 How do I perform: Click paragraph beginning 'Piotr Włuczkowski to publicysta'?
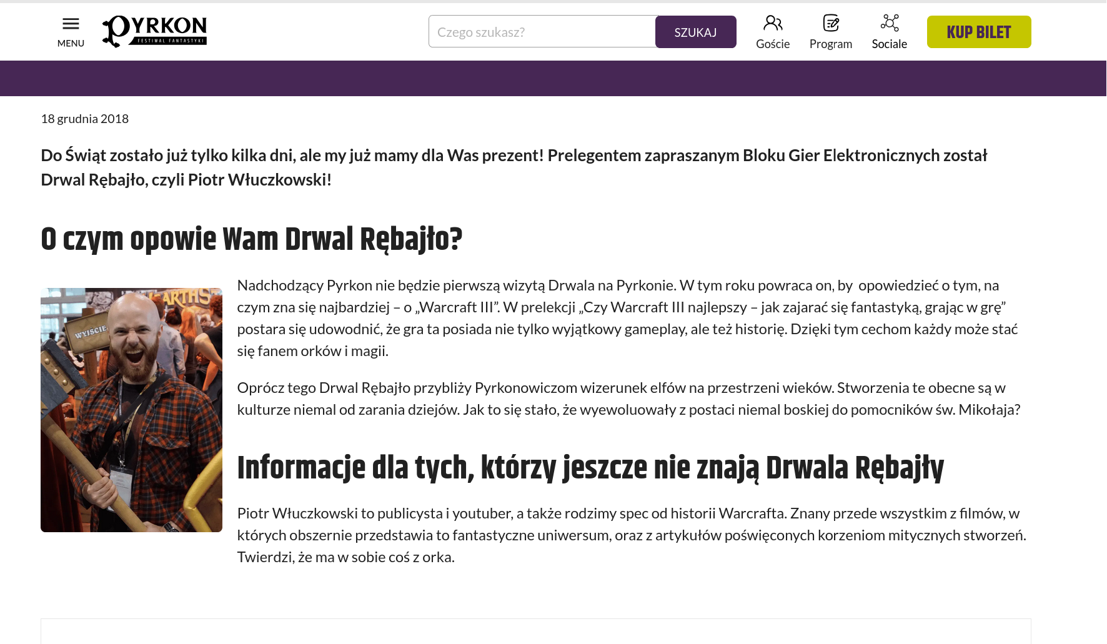[632, 535]
